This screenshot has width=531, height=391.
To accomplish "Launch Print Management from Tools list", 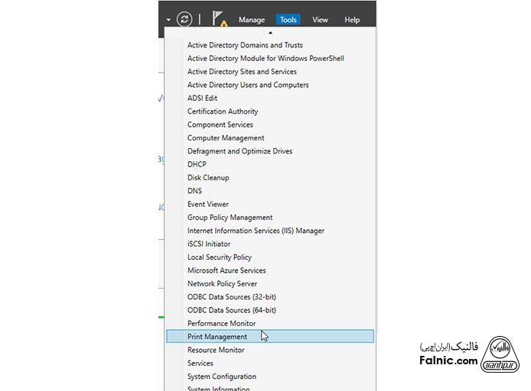I will pos(217,337).
